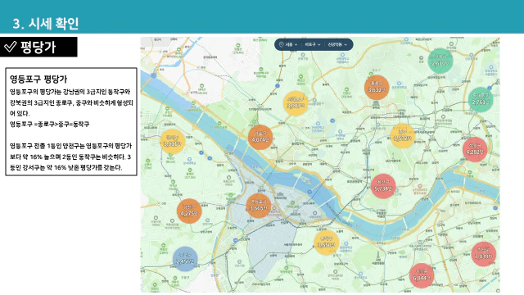
Task: Click the 3. 시세 확인 slide title
Action: (x=46, y=24)
